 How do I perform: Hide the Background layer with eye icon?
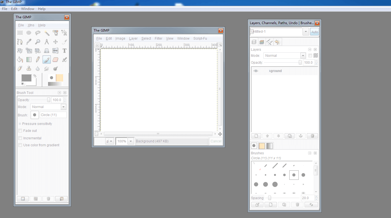pos(256,71)
